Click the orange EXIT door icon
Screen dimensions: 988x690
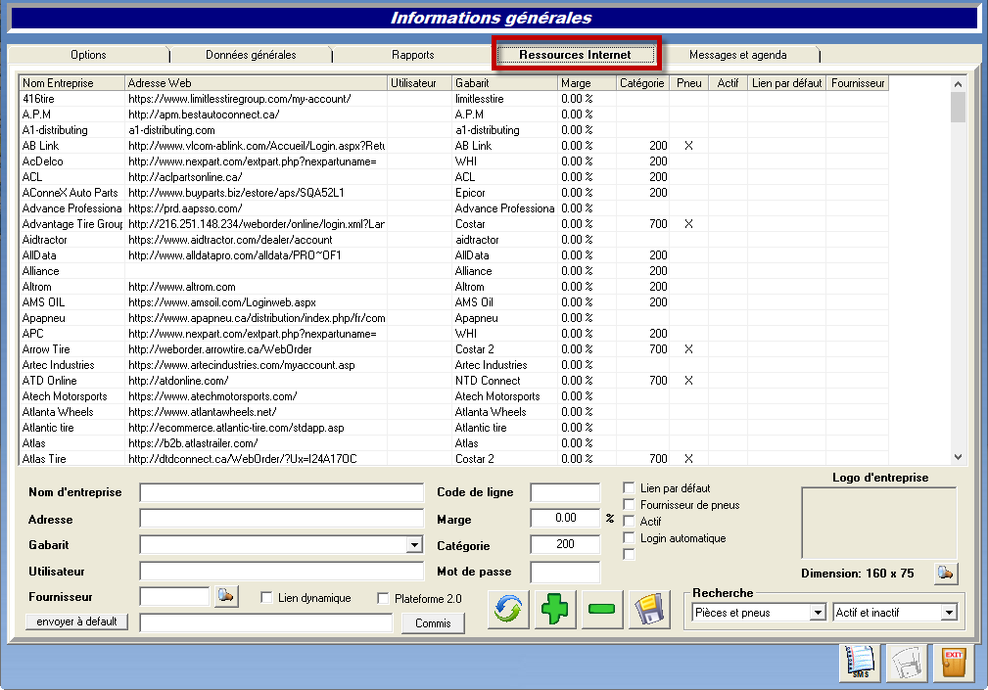954,663
